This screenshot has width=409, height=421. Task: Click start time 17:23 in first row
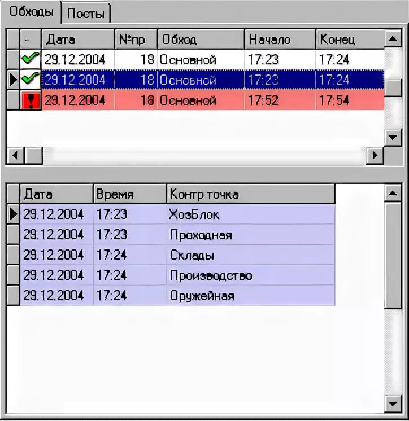280,59
